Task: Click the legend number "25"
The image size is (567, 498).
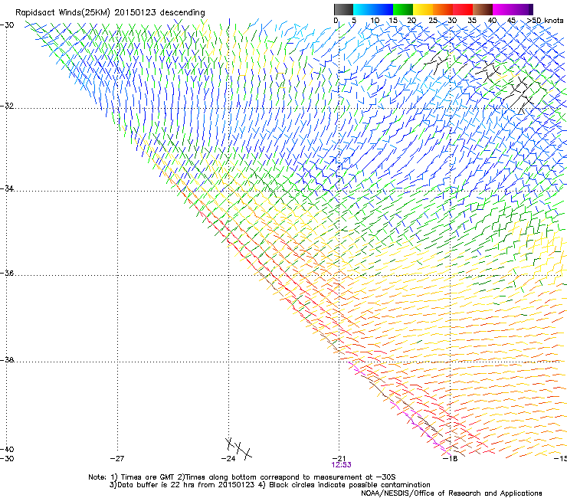Action: [x=432, y=21]
